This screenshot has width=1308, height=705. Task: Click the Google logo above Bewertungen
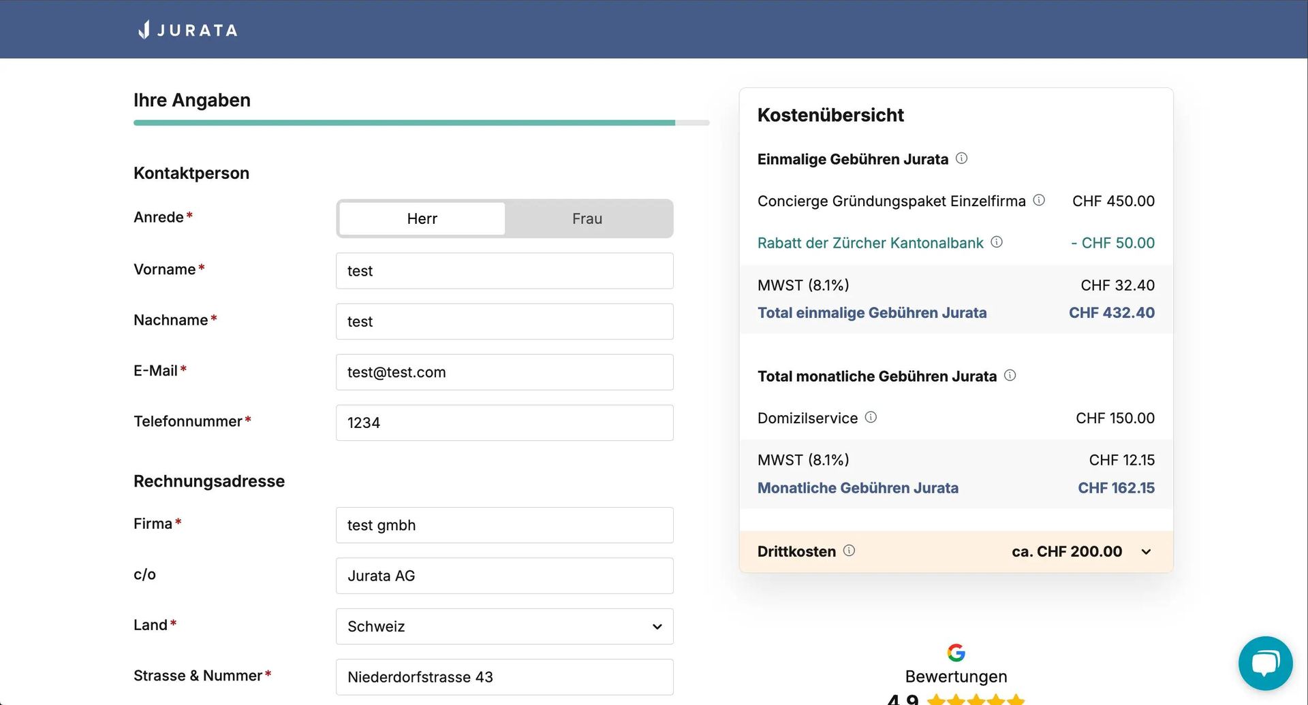click(x=956, y=653)
